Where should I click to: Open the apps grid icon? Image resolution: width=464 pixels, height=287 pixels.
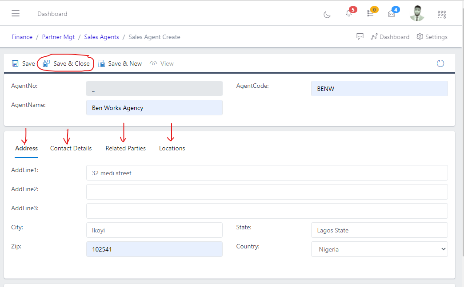click(x=441, y=14)
